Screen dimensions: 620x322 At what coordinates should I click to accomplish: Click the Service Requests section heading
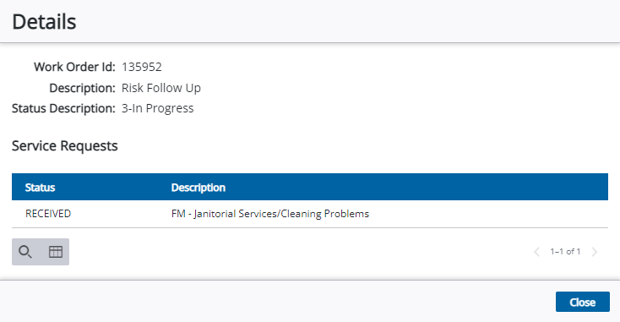pyautogui.click(x=65, y=146)
